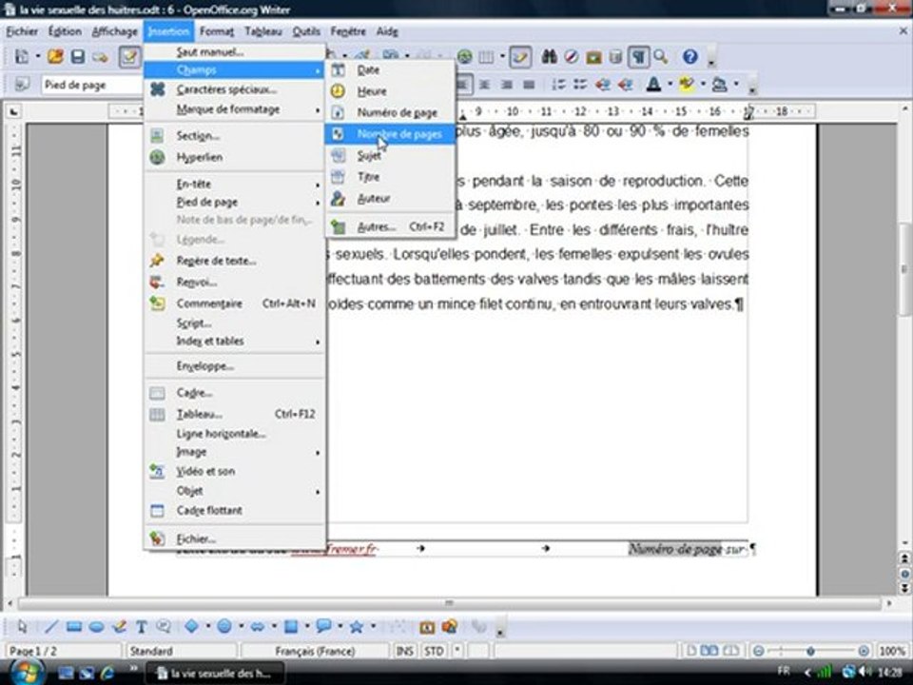Image resolution: width=913 pixels, height=685 pixels.
Task: Click Cadre menu entry
Action: tap(234, 393)
